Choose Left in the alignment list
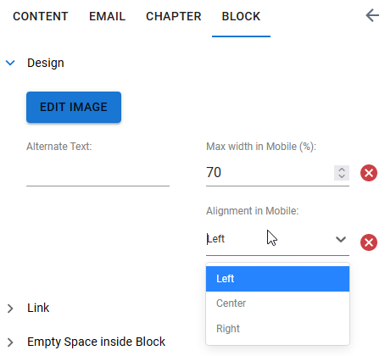This screenshot has height=356, width=385. pyautogui.click(x=277, y=279)
